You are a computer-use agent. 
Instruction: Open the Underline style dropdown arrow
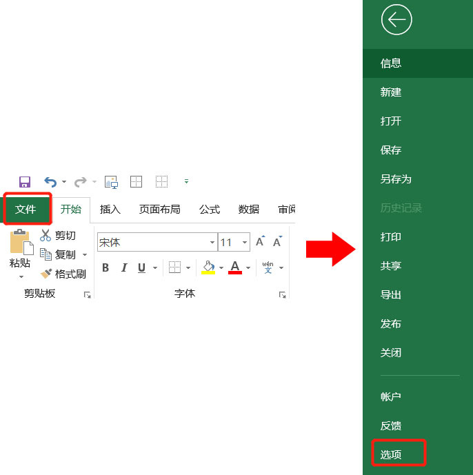click(x=155, y=268)
